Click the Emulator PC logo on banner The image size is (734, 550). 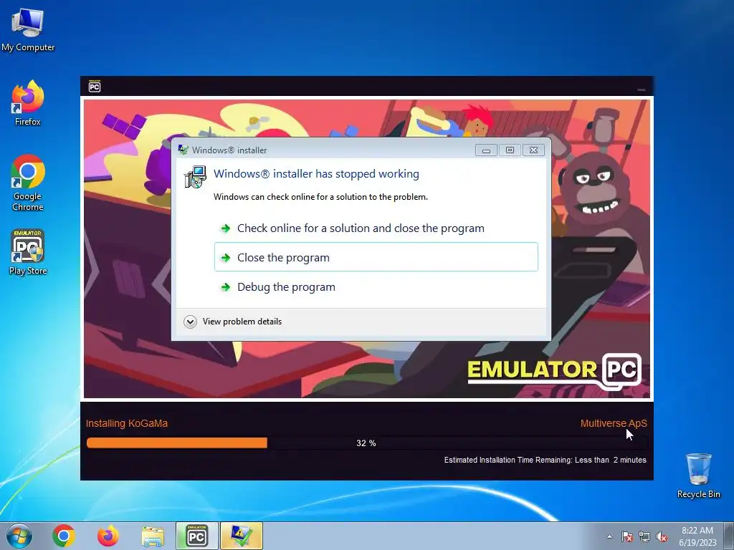554,370
